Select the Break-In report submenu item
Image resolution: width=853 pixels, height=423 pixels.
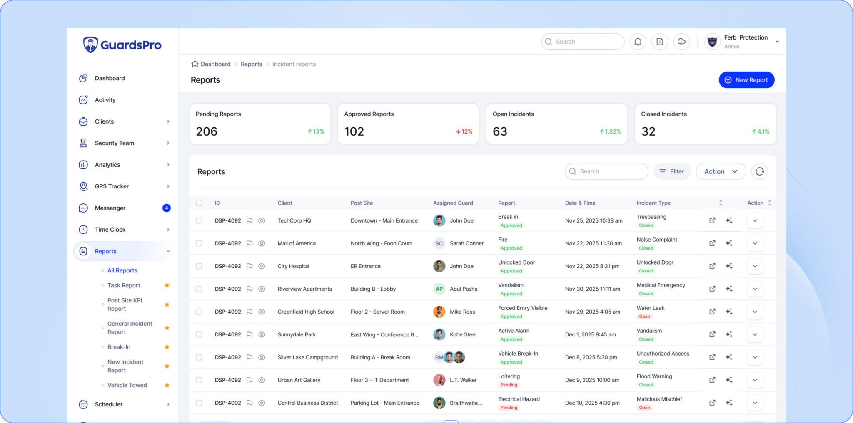point(119,347)
